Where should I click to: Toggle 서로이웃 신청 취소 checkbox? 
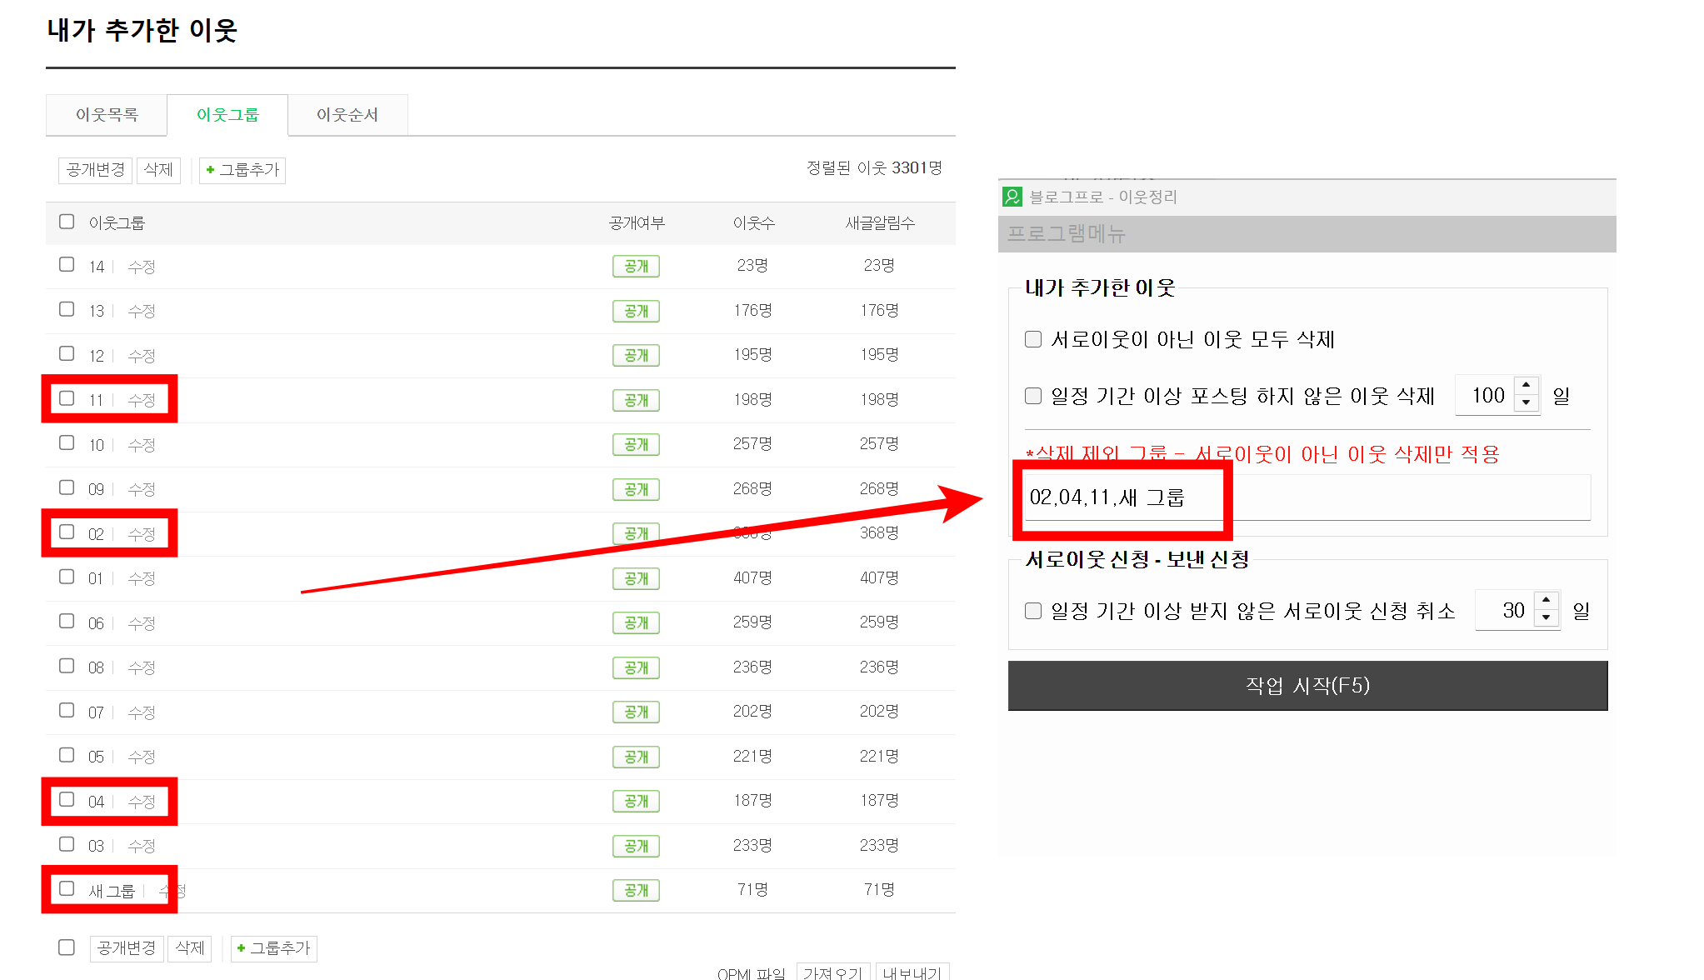click(1033, 611)
